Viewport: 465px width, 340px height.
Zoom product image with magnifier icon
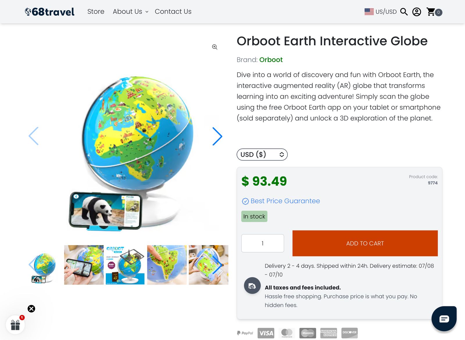click(214, 47)
